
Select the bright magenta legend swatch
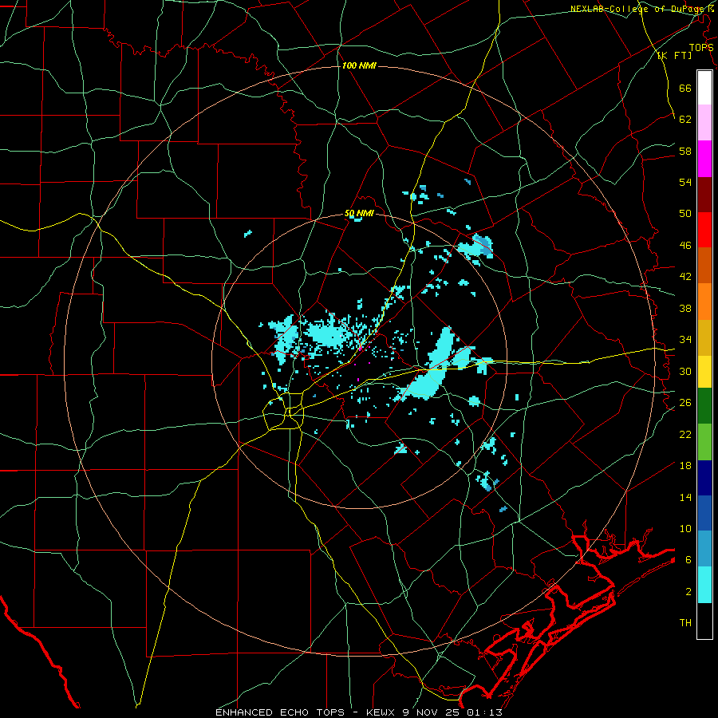pyautogui.click(x=704, y=159)
